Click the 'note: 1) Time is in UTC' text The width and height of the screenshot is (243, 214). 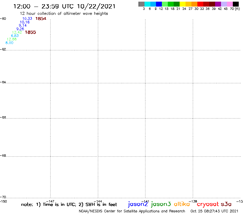pyautogui.click(x=49, y=204)
